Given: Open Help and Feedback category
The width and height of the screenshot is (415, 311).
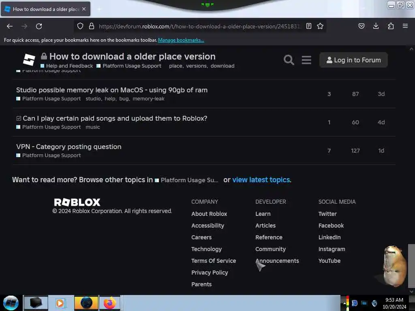Looking at the screenshot, I should coord(67,66).
